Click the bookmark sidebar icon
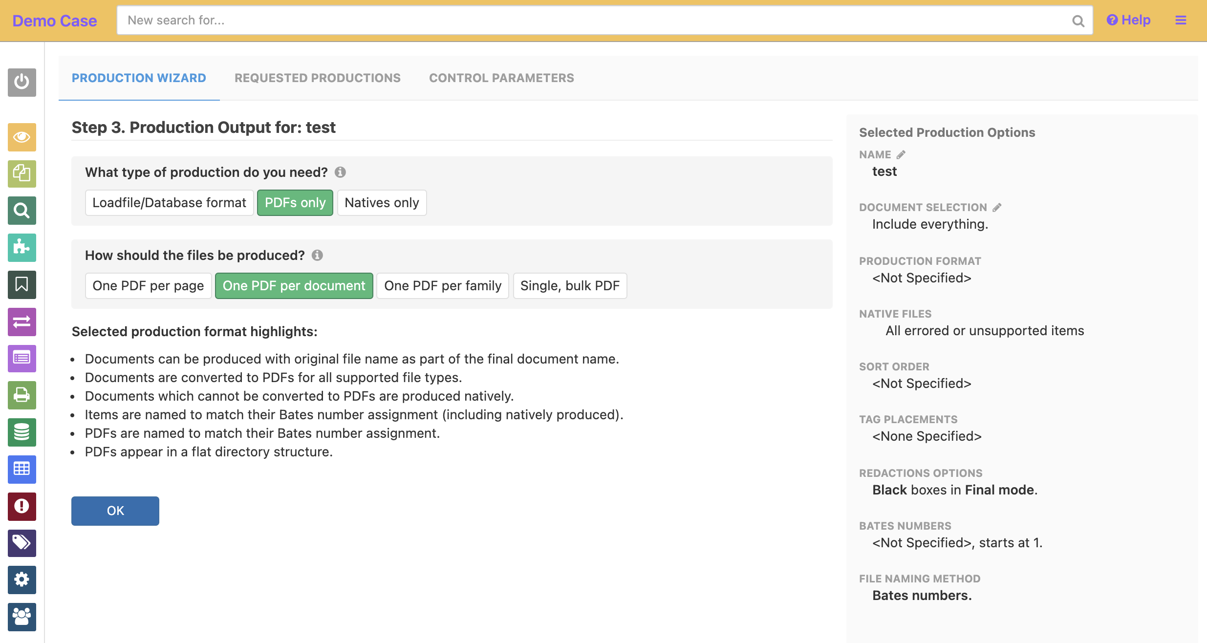Screen dimensions: 1207x643 pyautogui.click(x=22, y=284)
